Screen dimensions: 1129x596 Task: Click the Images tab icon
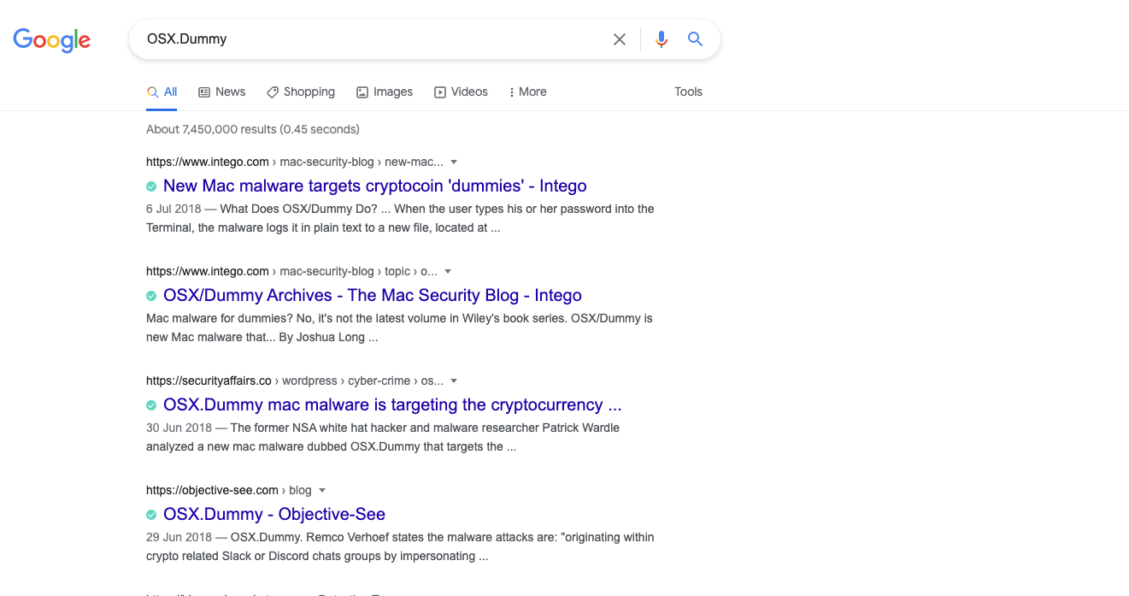pyautogui.click(x=362, y=92)
